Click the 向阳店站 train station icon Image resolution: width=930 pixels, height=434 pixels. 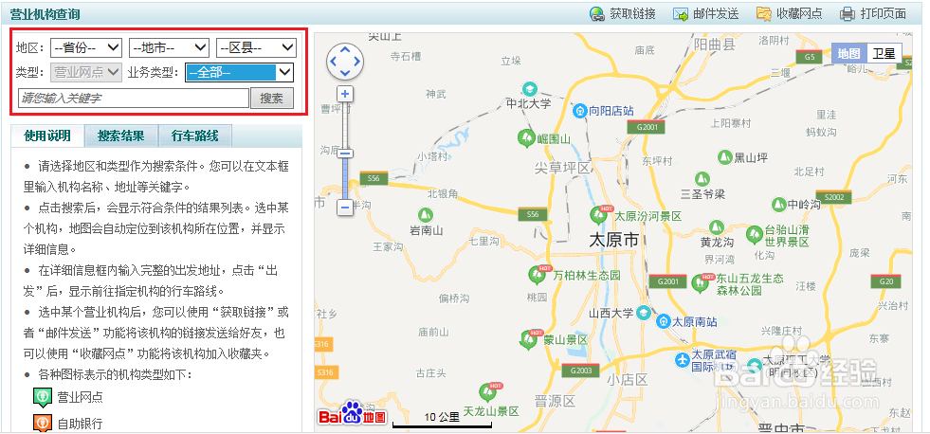[x=579, y=110]
